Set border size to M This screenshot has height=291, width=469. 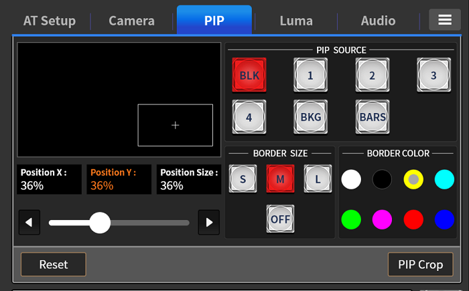(x=279, y=179)
